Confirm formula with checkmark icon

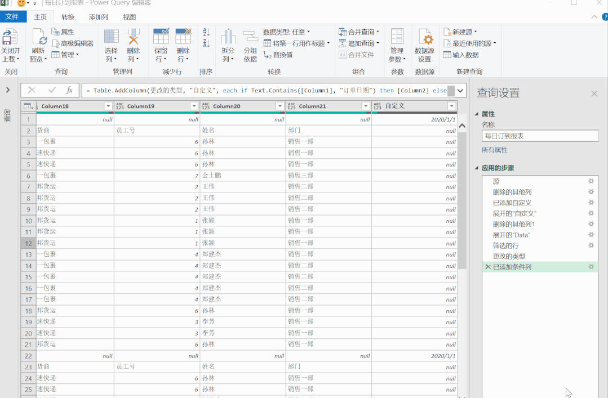(52, 90)
